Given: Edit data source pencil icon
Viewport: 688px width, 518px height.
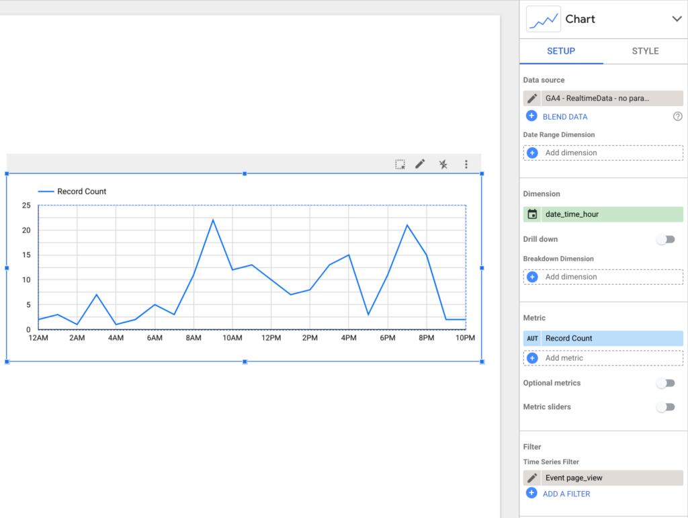Looking at the screenshot, I should pos(532,98).
